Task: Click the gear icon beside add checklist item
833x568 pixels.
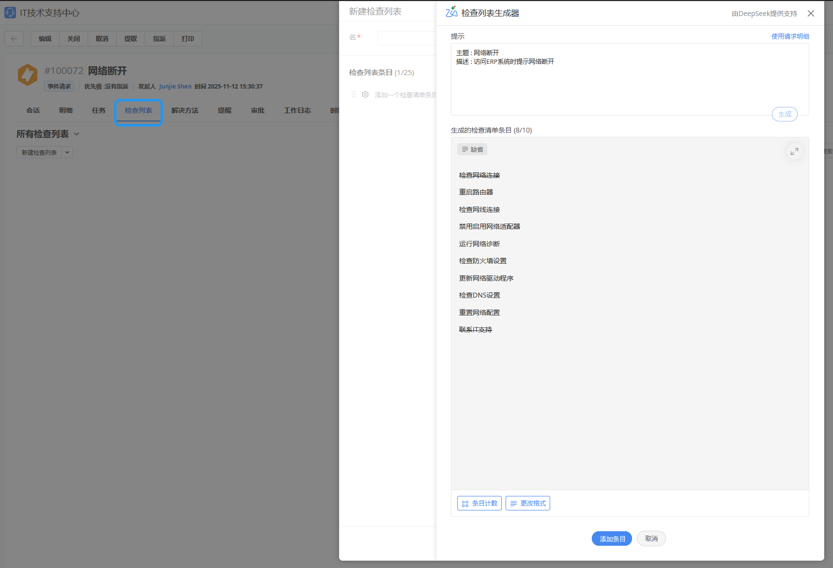Action: point(365,95)
